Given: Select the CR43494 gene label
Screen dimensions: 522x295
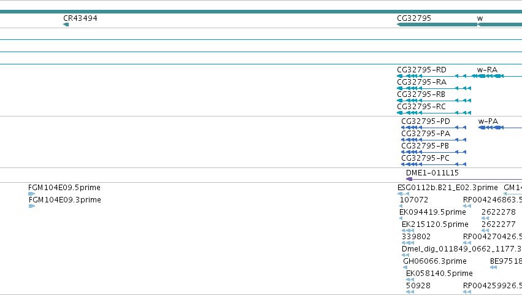Looking at the screenshot, I should pos(80,18).
